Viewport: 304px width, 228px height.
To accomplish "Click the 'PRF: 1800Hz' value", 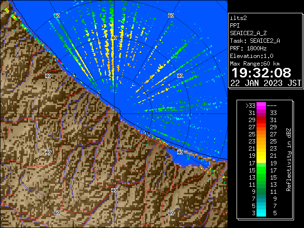I will [x=248, y=48].
